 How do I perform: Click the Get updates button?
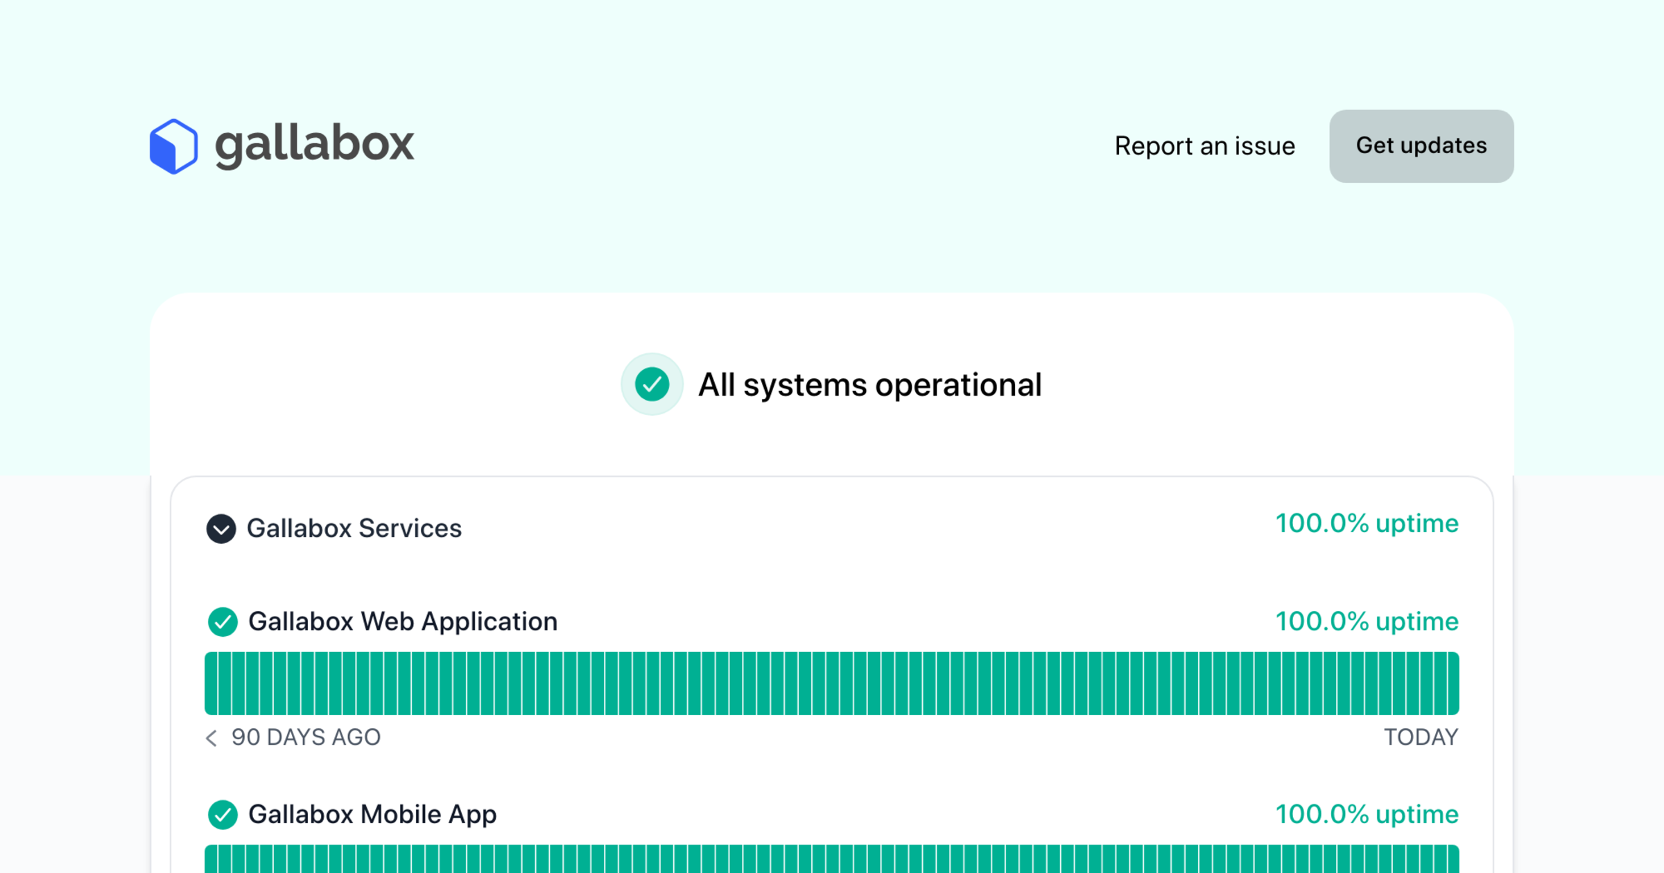1421,145
